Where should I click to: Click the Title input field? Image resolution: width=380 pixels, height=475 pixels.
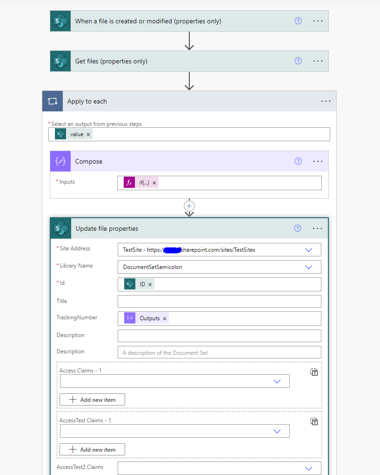(219, 301)
